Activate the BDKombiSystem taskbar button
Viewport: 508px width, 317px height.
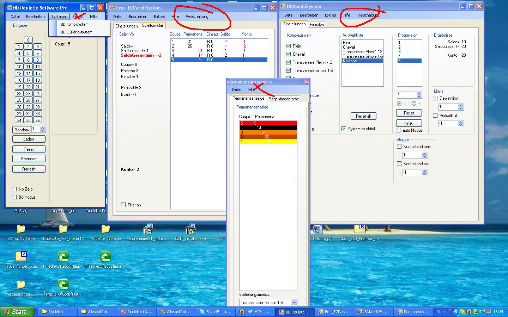(x=374, y=312)
